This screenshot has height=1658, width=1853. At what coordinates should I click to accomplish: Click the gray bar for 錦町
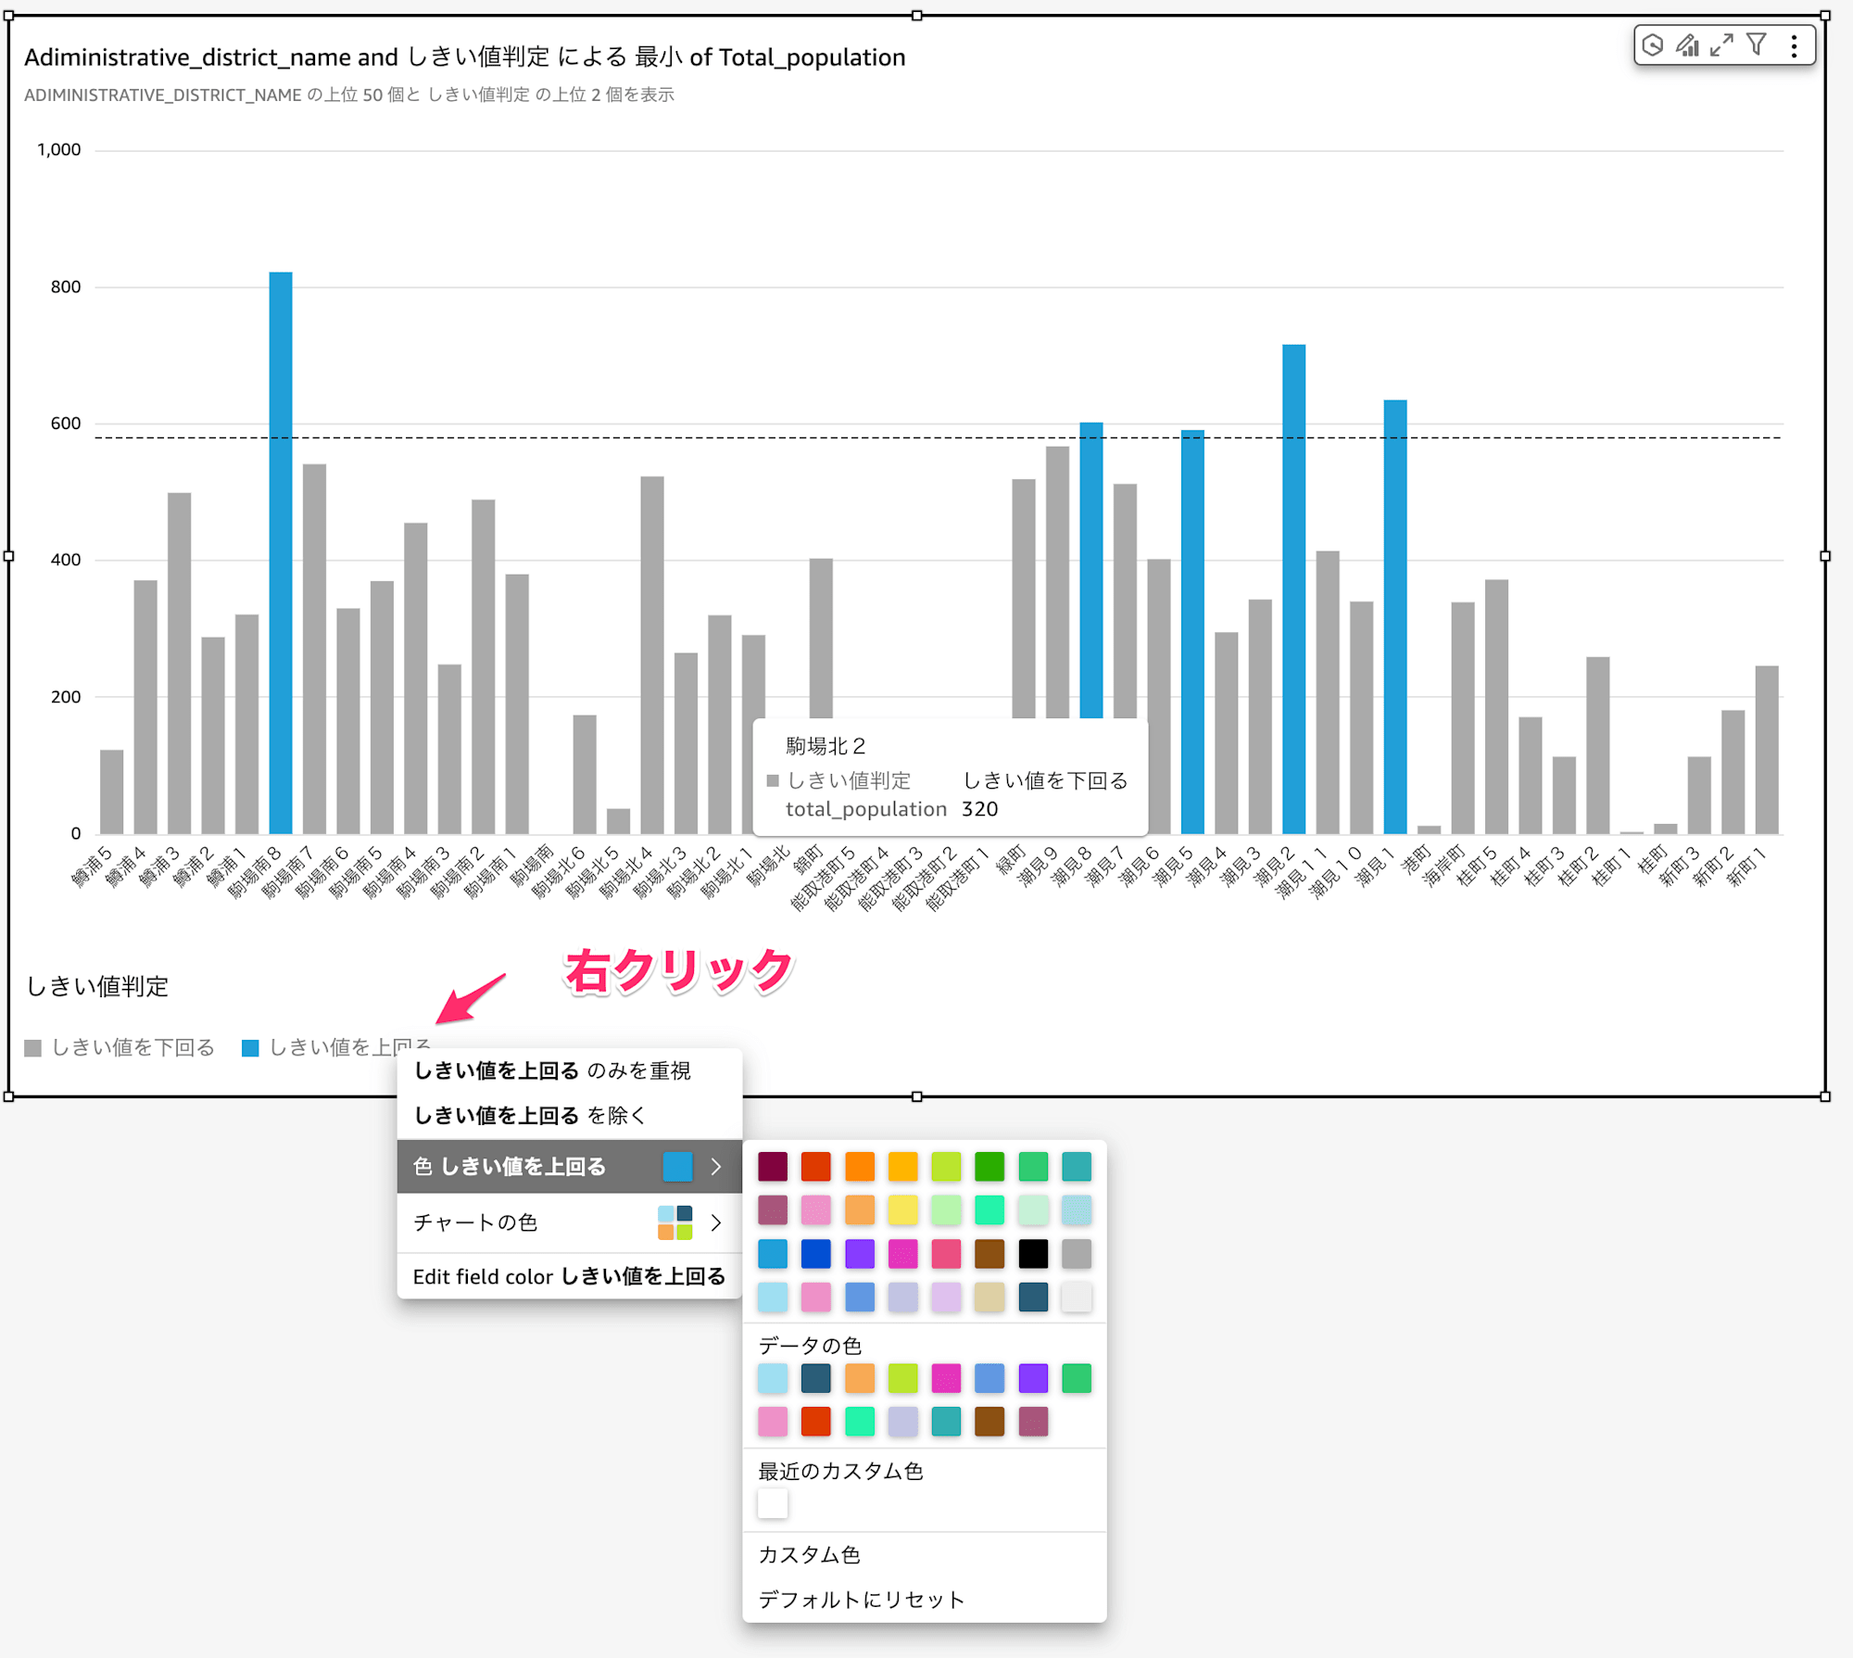point(821,638)
